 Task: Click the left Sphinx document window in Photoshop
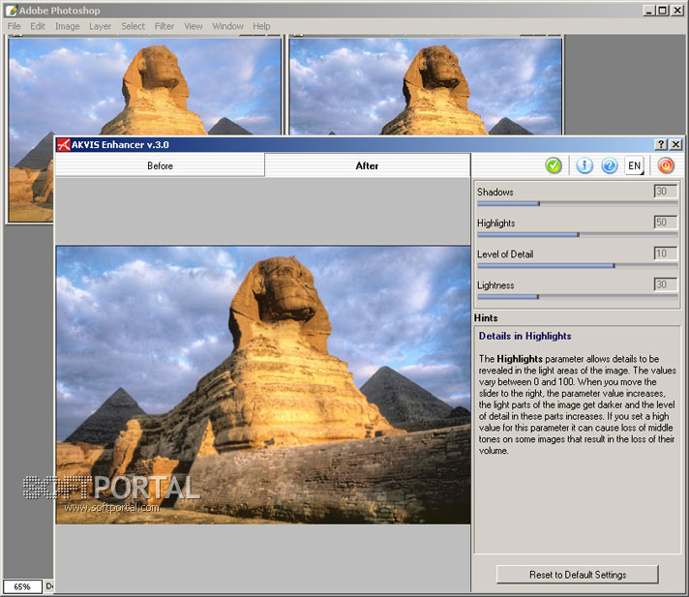[144, 86]
